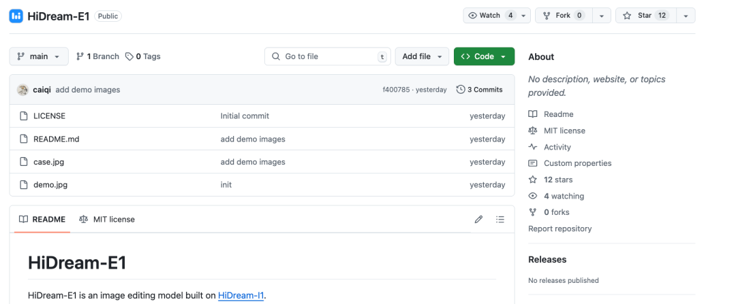Click the scales icon beside MIT license in About
The height and width of the screenshot is (304, 736).
[533, 131]
